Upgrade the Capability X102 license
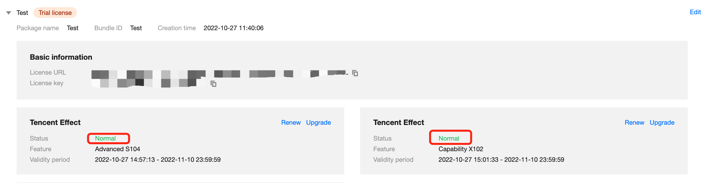Viewport: 701px width, 183px height. tap(662, 122)
